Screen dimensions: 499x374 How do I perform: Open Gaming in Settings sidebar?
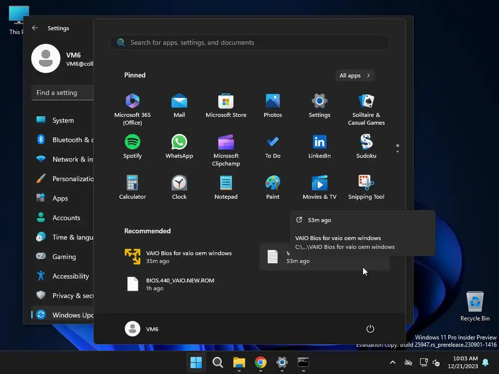coord(63,256)
